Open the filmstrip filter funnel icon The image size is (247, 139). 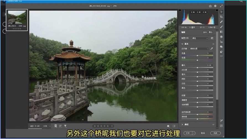click(65, 126)
